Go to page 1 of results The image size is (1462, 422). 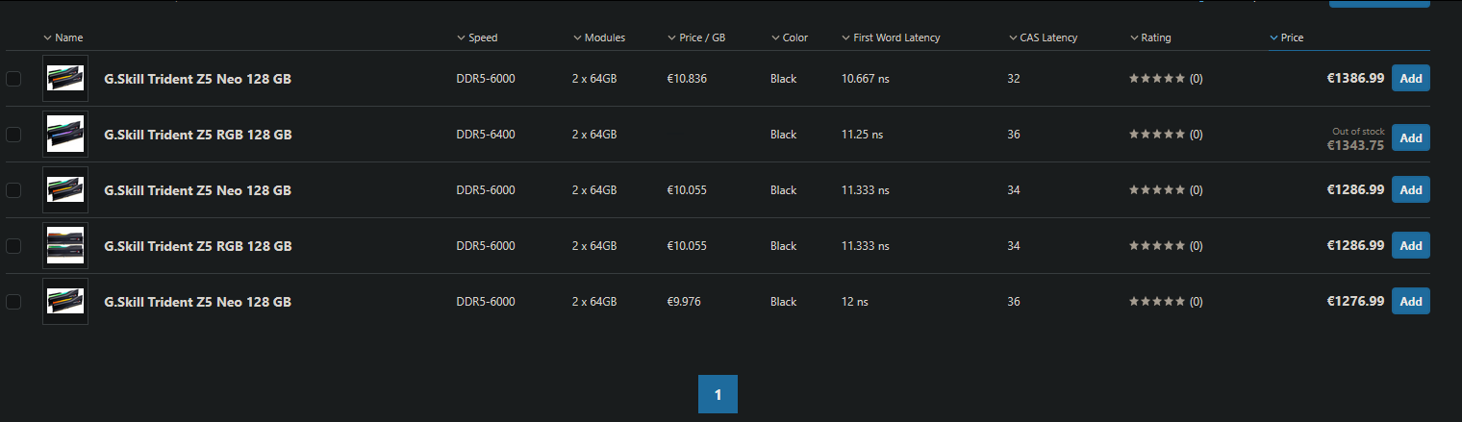click(x=718, y=394)
